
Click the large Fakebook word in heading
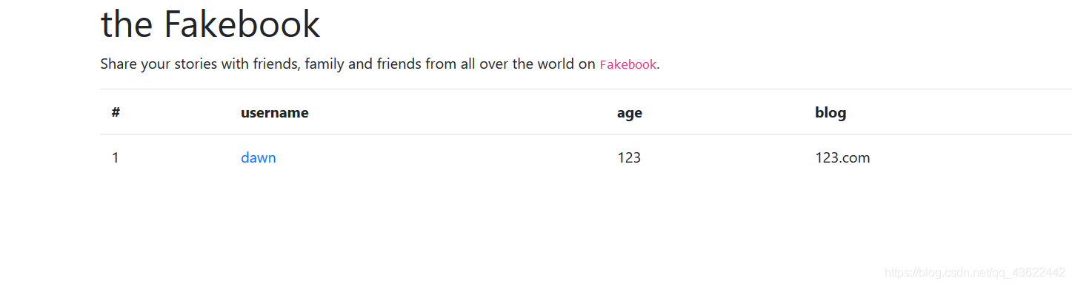[242, 24]
